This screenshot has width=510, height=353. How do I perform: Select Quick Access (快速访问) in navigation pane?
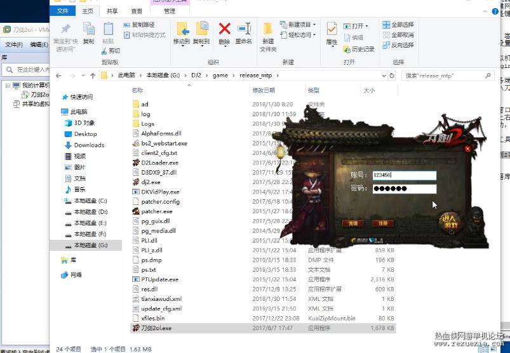77,97
